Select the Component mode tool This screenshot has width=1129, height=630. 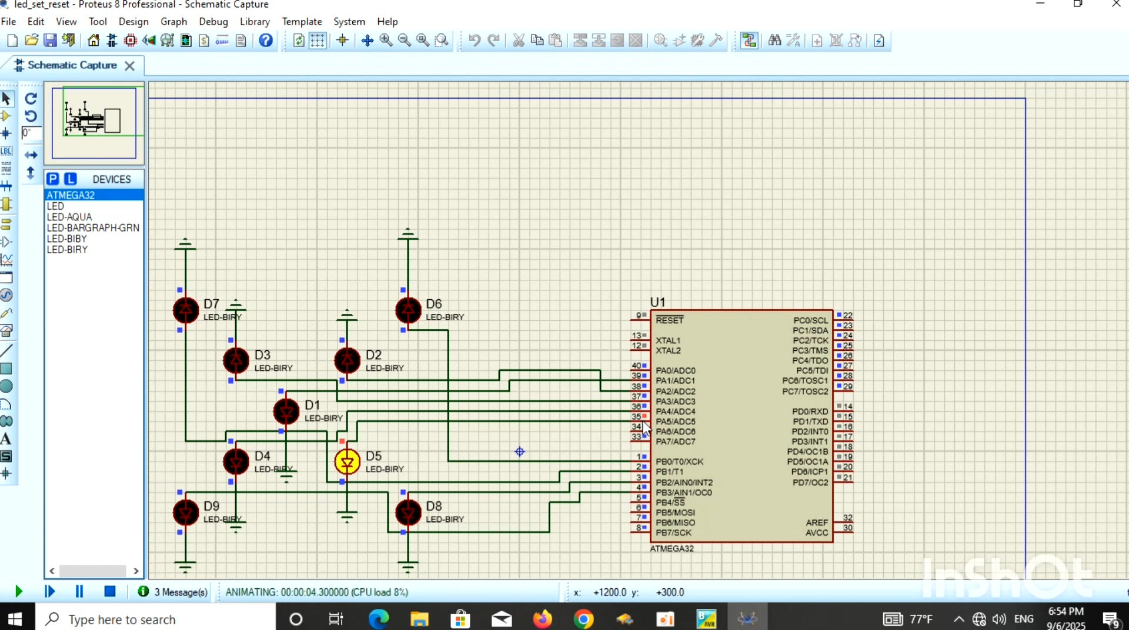click(6, 116)
